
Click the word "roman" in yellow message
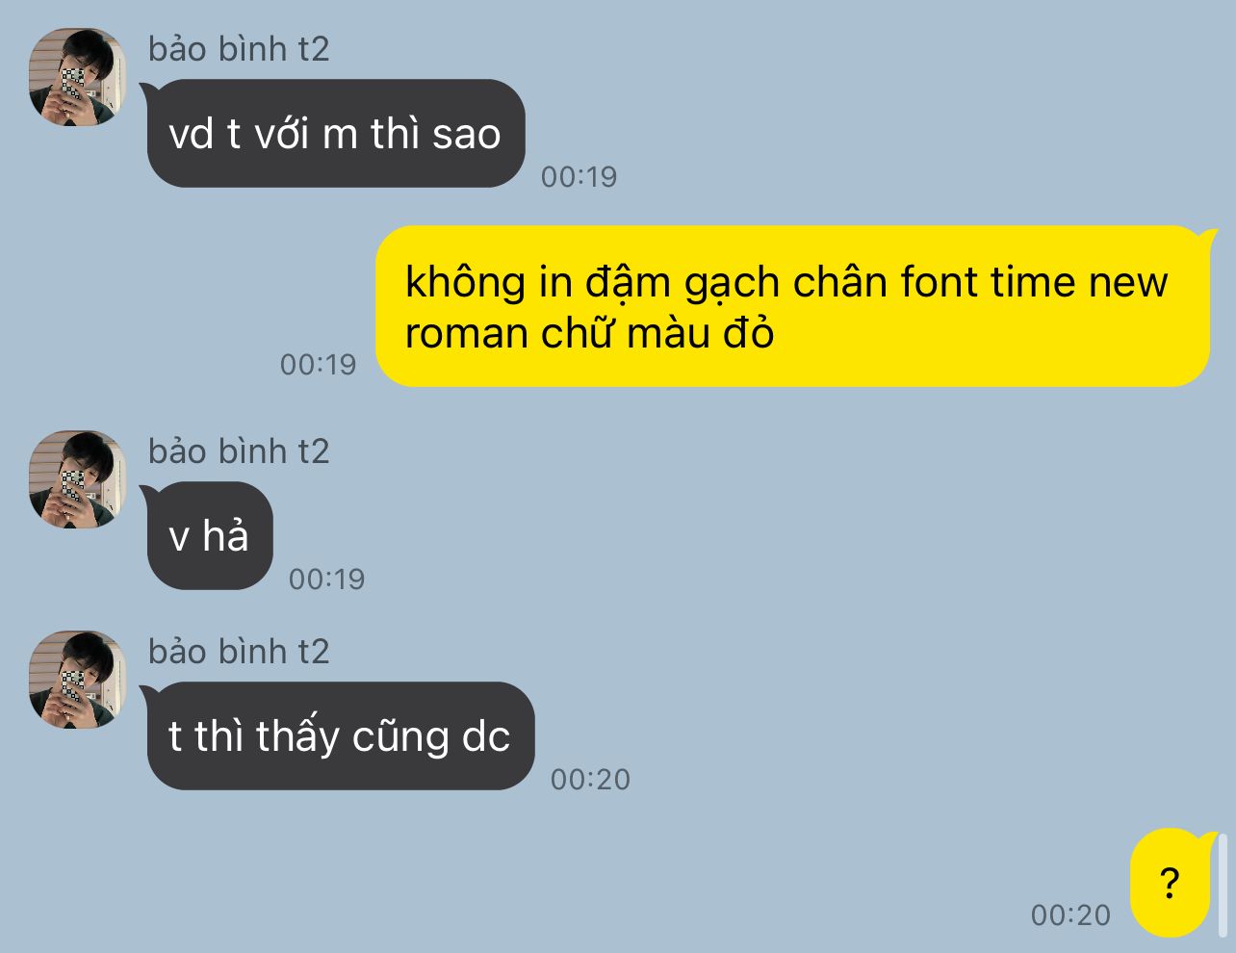[x=467, y=334]
